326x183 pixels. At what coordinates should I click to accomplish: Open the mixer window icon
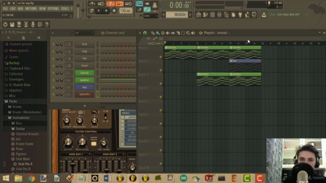(x=220, y=15)
